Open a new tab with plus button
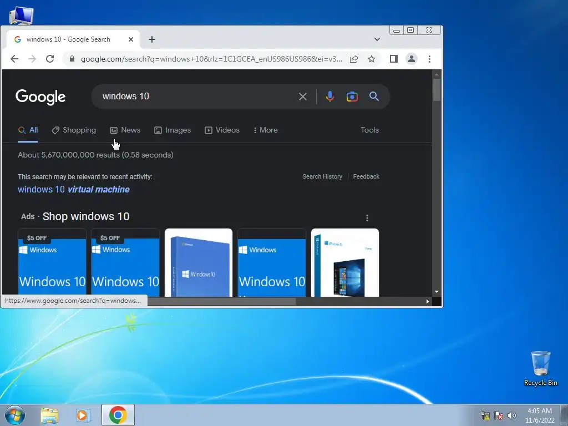Image resolution: width=568 pixels, height=426 pixels. [152, 39]
